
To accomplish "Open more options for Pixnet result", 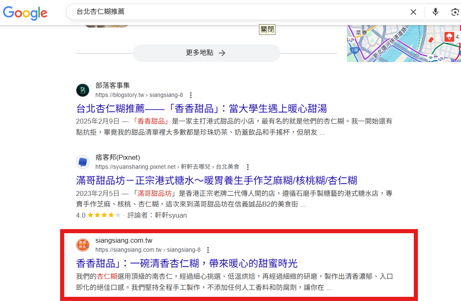I will click(x=248, y=167).
